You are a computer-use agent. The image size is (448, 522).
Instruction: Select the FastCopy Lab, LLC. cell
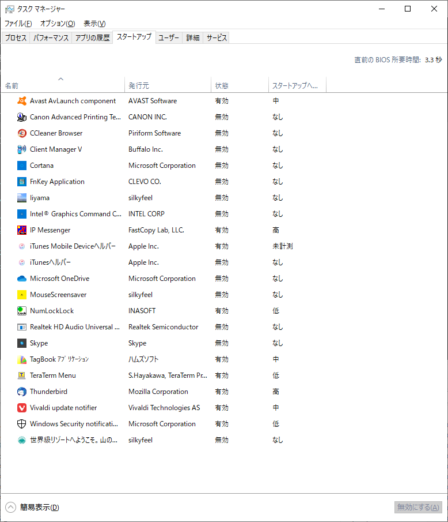(x=156, y=230)
